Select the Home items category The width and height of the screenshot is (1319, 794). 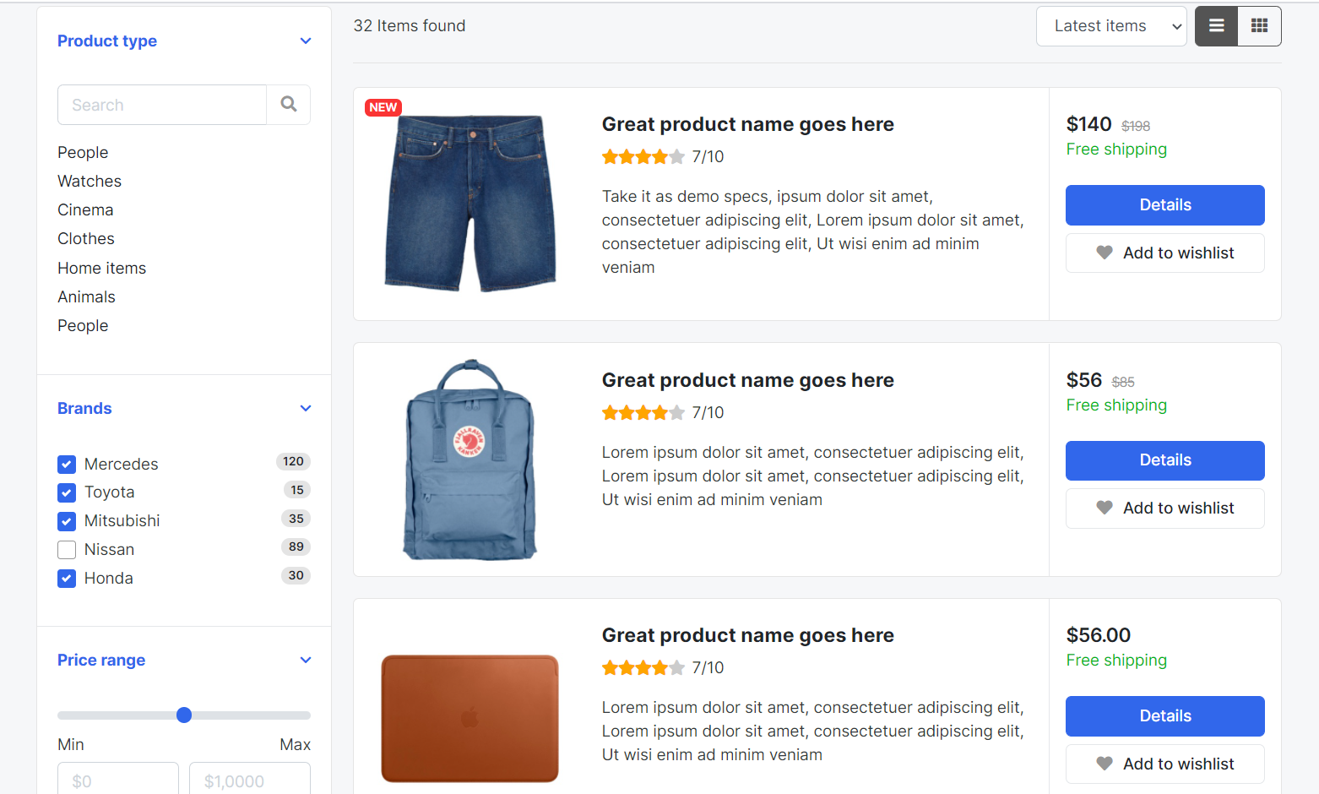pyautogui.click(x=101, y=269)
